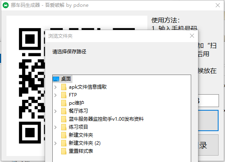Click folder icon beside 新建文件夹 (2)

pyautogui.click(x=64, y=143)
